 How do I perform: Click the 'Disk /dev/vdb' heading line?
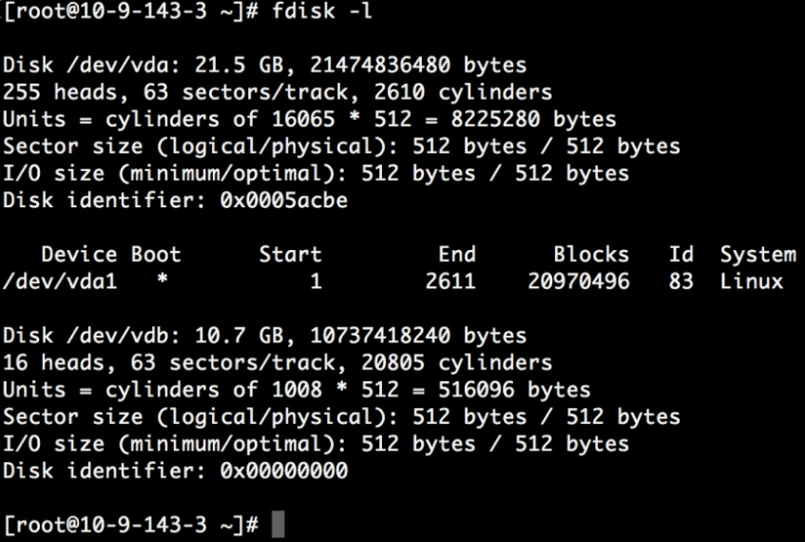[265, 336]
